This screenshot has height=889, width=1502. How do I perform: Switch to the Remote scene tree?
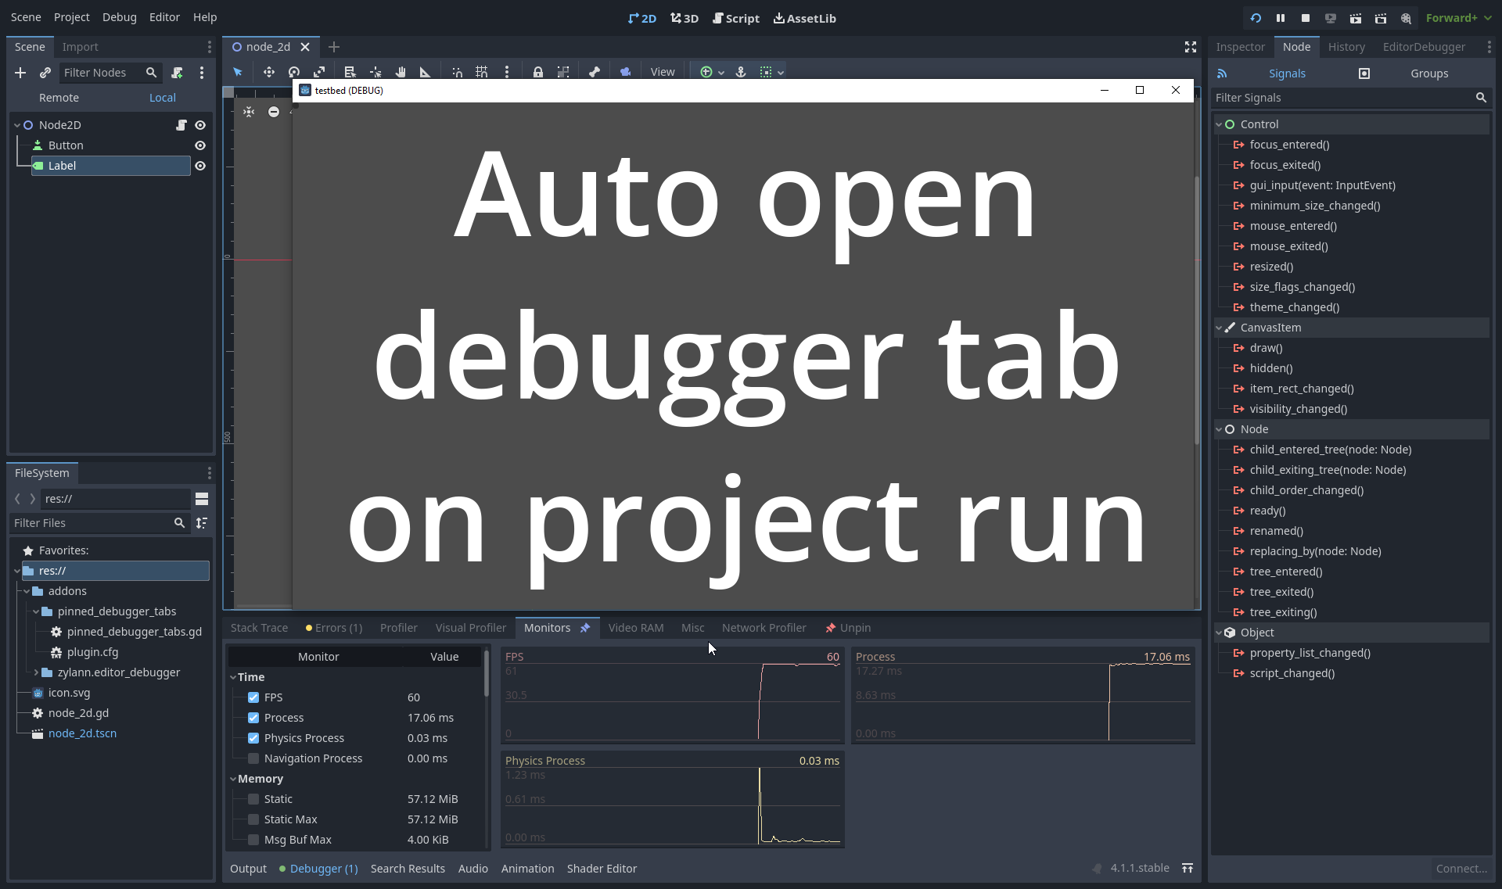(59, 98)
